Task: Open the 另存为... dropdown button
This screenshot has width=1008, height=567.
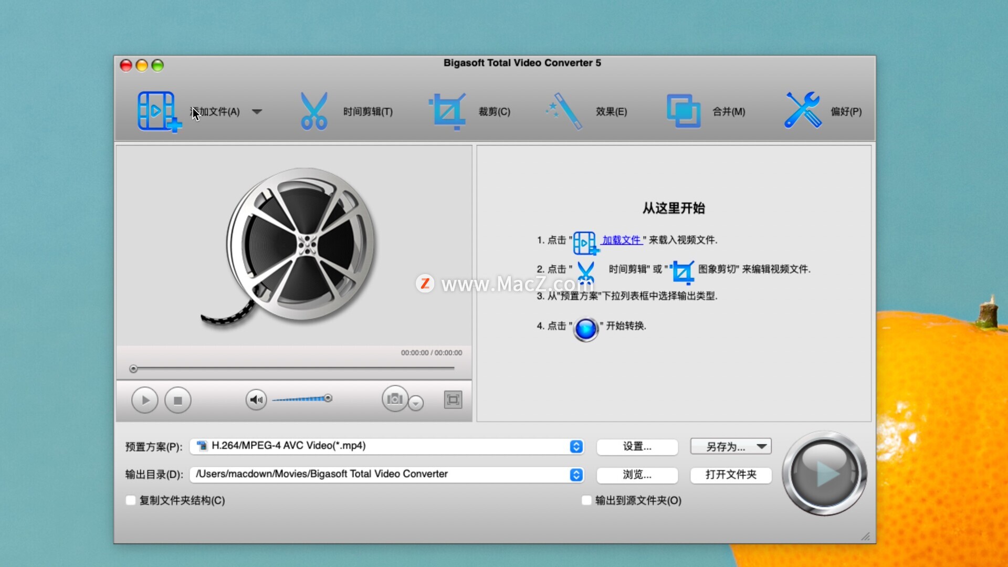Action: (x=731, y=446)
